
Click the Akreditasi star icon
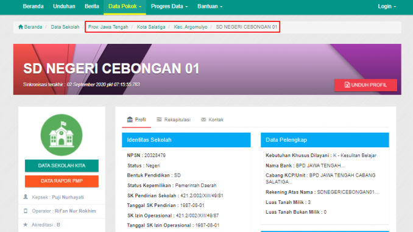(26, 225)
